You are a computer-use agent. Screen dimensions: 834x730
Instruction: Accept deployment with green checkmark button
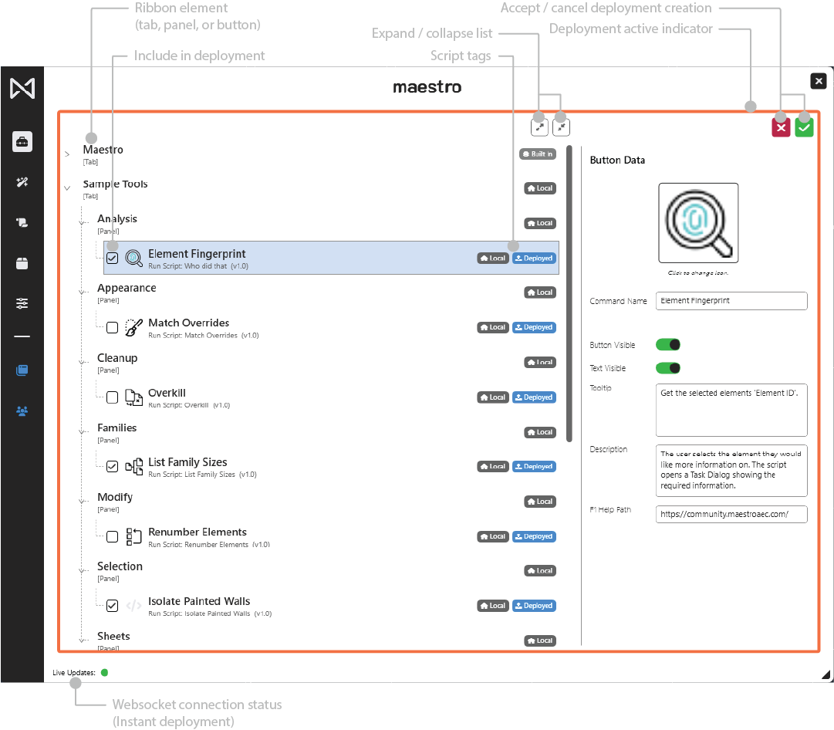tap(804, 128)
